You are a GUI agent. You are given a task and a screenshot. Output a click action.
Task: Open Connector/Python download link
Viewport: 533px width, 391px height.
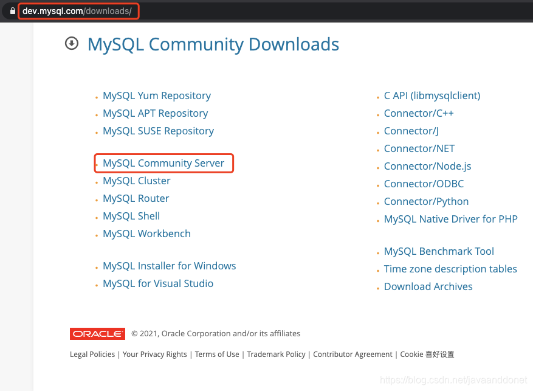point(426,202)
